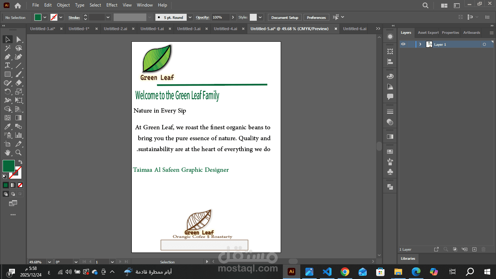Viewport: 496px width, 279px height.
Task: Select the Selection tool (black arrow)
Action: 7,39
